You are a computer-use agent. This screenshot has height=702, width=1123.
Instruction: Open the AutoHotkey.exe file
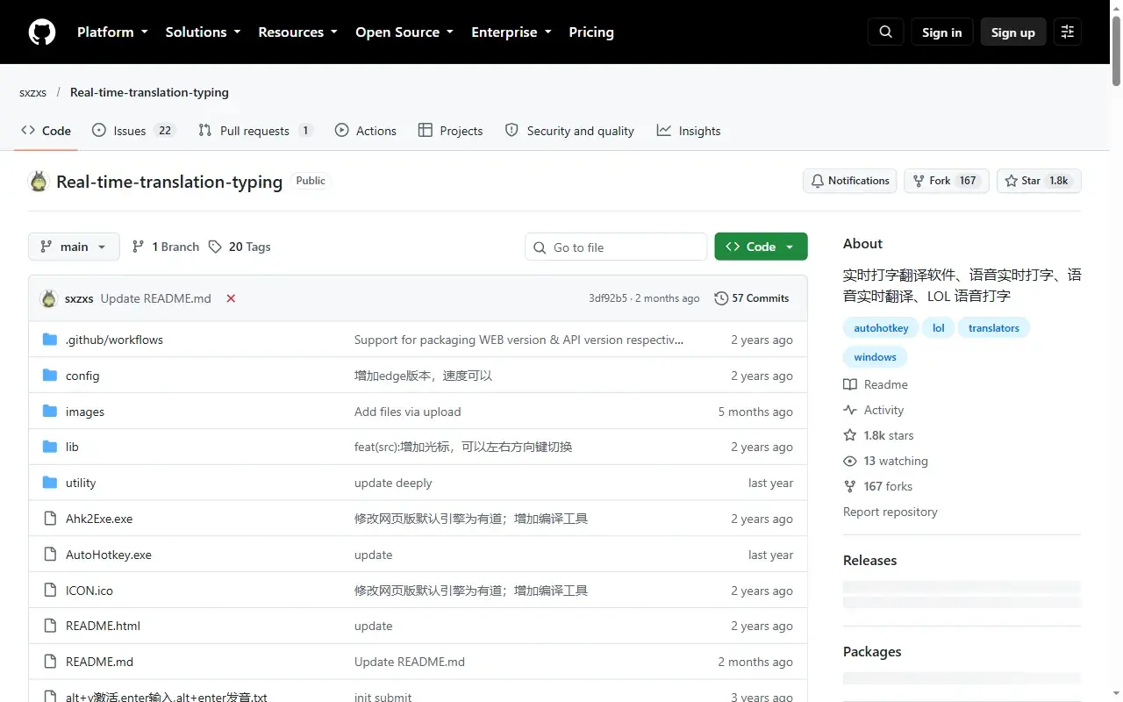click(109, 555)
